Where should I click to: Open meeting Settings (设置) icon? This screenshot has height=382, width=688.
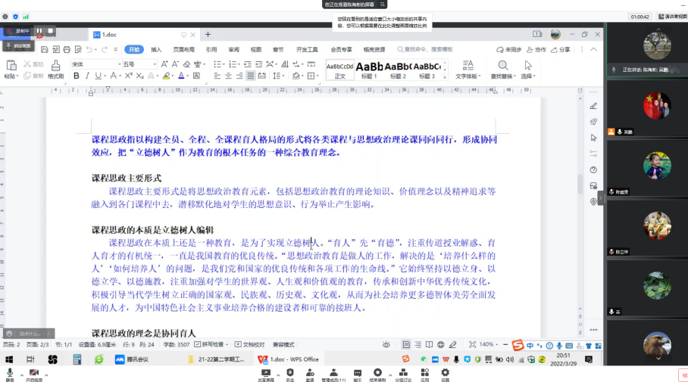coord(445,374)
